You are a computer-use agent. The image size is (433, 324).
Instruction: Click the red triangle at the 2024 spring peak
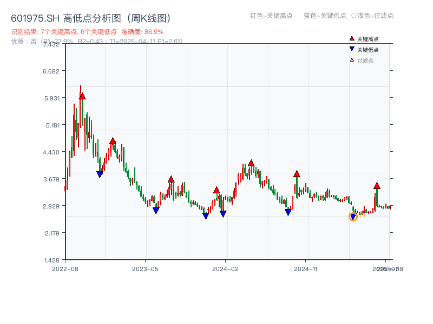tap(251, 162)
